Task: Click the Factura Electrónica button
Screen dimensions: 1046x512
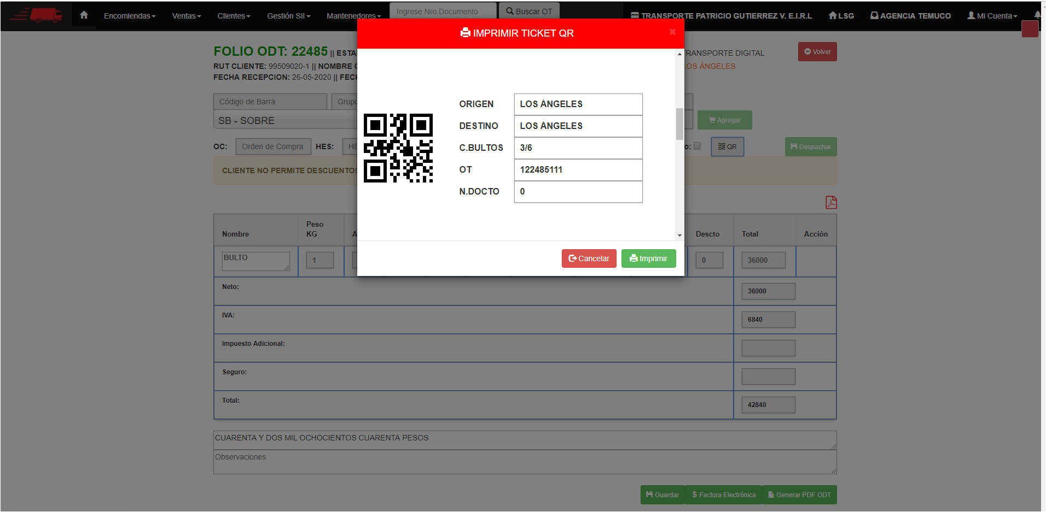Action: point(723,495)
